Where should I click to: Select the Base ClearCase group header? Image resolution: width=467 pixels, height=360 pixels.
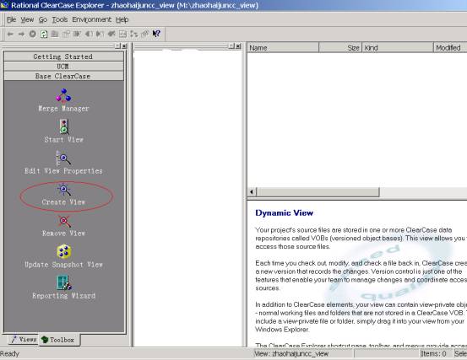click(x=63, y=76)
